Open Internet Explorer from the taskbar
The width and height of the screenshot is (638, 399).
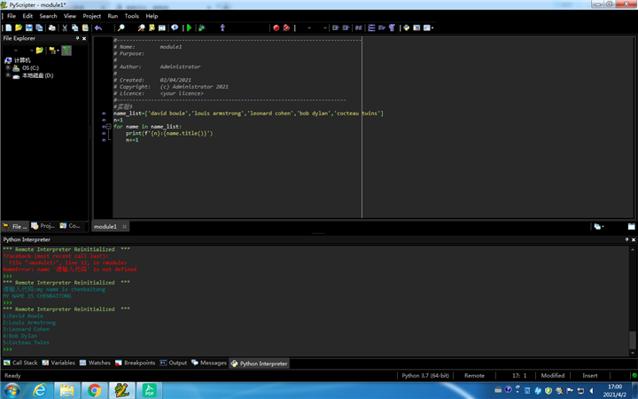tap(40, 390)
